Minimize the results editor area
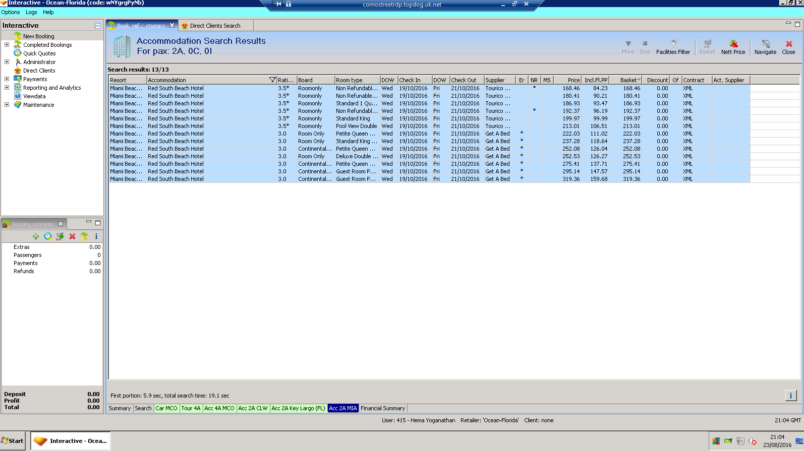Screen dimensions: 804x451 [x=788, y=24]
